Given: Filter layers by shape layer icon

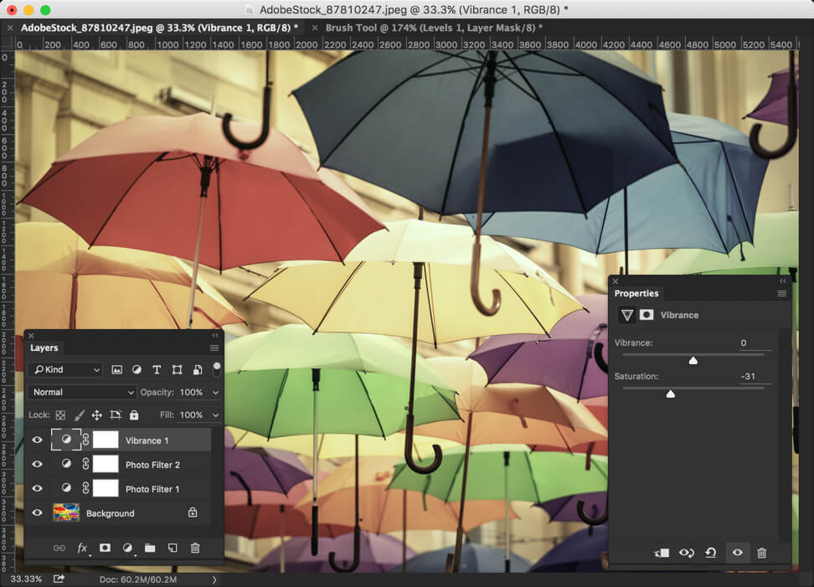Looking at the screenshot, I should click(x=177, y=369).
